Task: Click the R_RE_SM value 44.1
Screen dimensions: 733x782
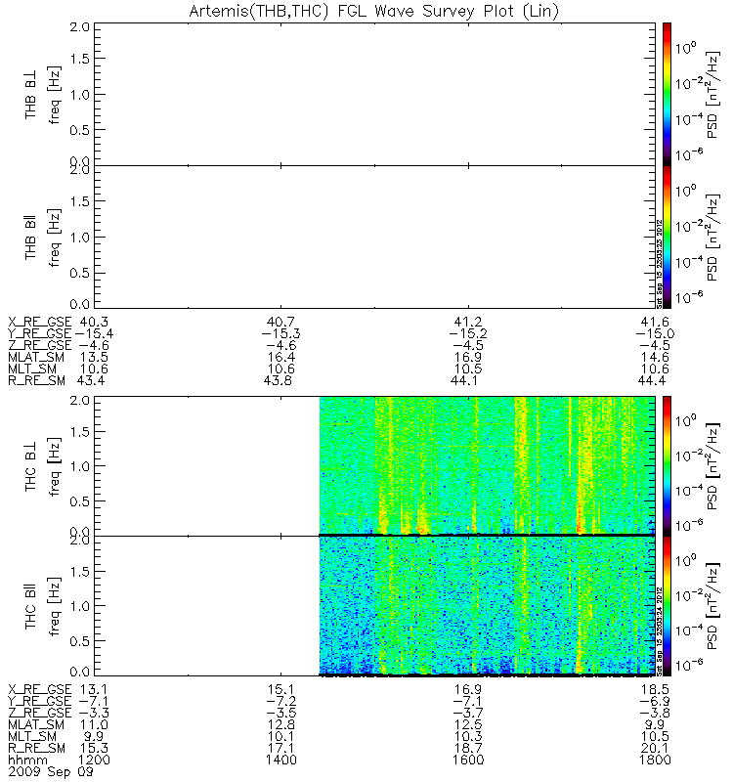Action: [464, 380]
